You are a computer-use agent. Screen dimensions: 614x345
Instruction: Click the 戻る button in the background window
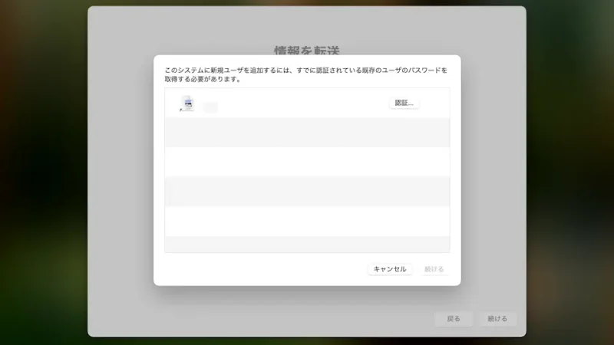tap(454, 319)
